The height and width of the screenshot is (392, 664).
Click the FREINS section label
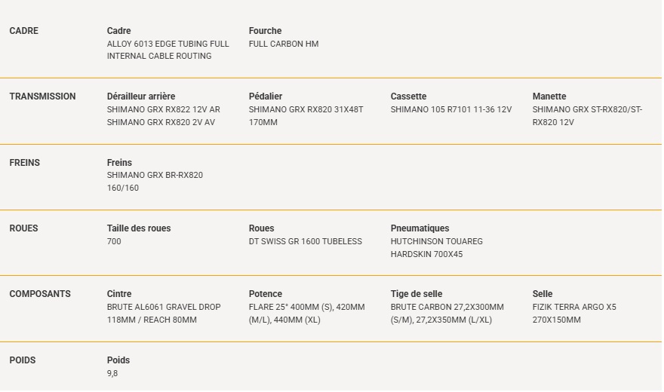point(25,163)
